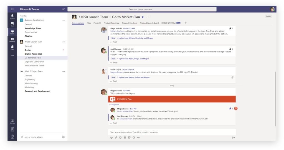
Task: Select the Design channel
Action: click(28, 50)
